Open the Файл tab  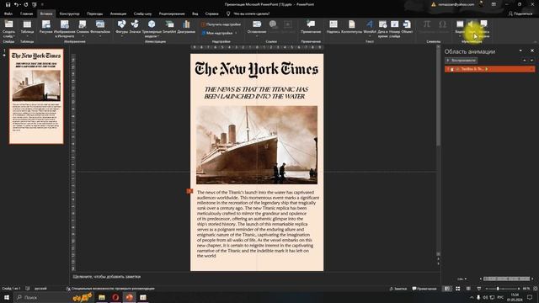[8, 13]
